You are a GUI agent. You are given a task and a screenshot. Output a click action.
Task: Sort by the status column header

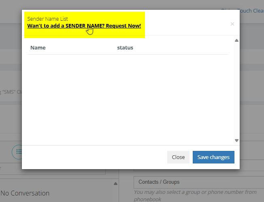tap(125, 48)
